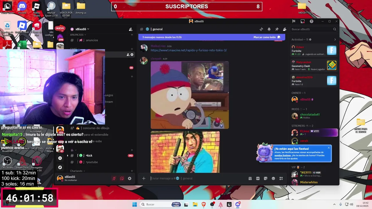
Task: Open Among us folder on desktop
Action: 81,8
